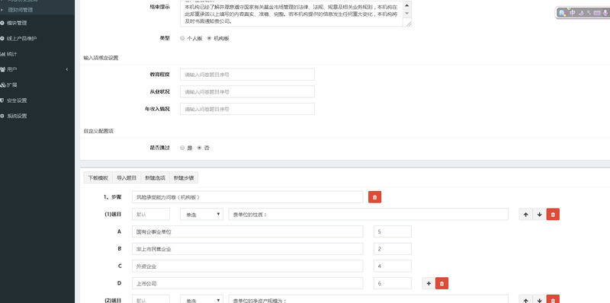Viewport: 610px width, 303px height.
Task: Click the microphone voice input icon
Action: [606, 13]
